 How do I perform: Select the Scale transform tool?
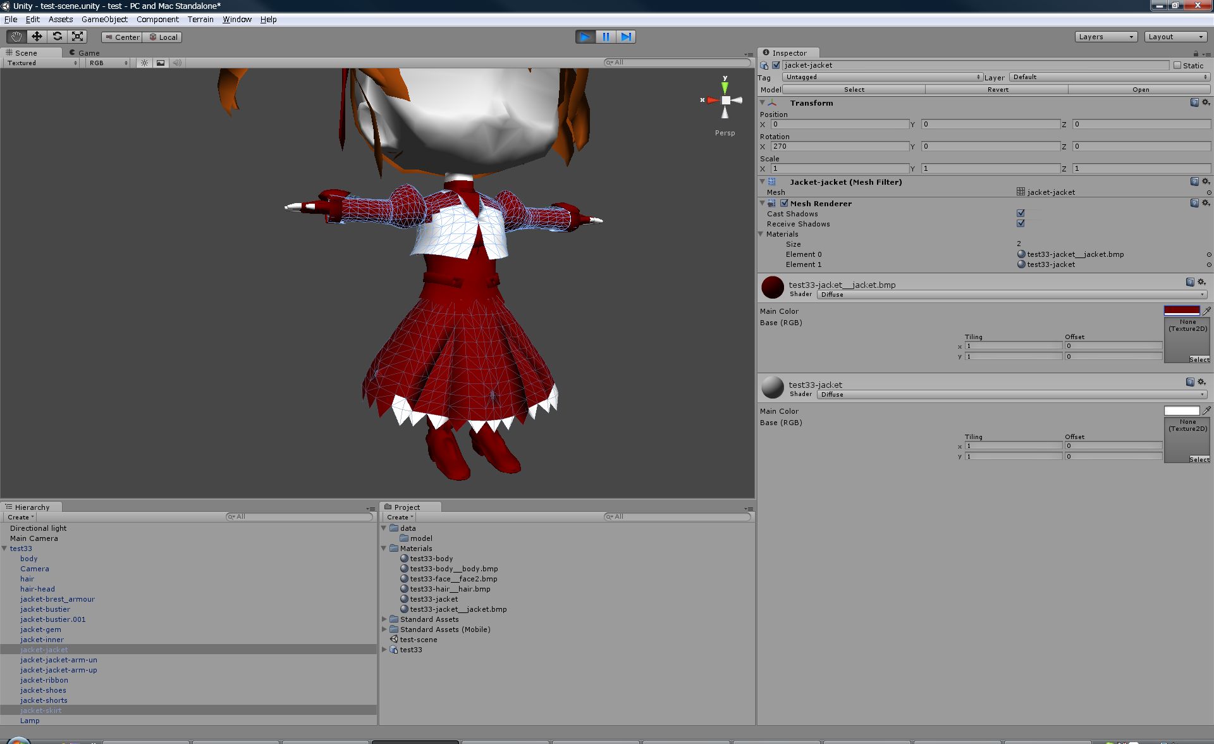coord(77,37)
